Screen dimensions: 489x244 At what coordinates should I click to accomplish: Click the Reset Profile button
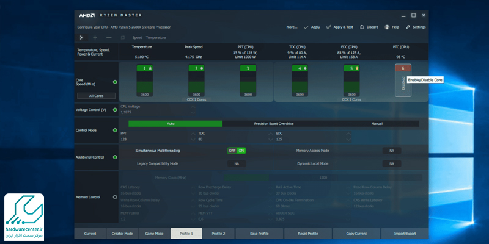click(x=308, y=234)
